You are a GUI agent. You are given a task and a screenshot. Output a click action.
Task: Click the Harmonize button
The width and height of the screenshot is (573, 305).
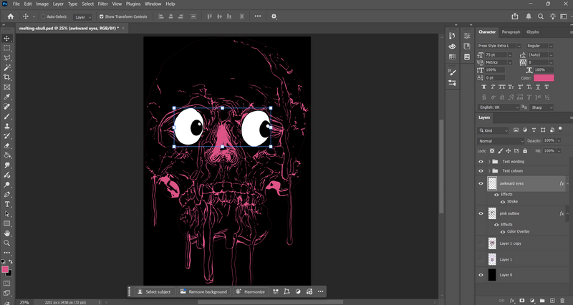tap(250, 291)
